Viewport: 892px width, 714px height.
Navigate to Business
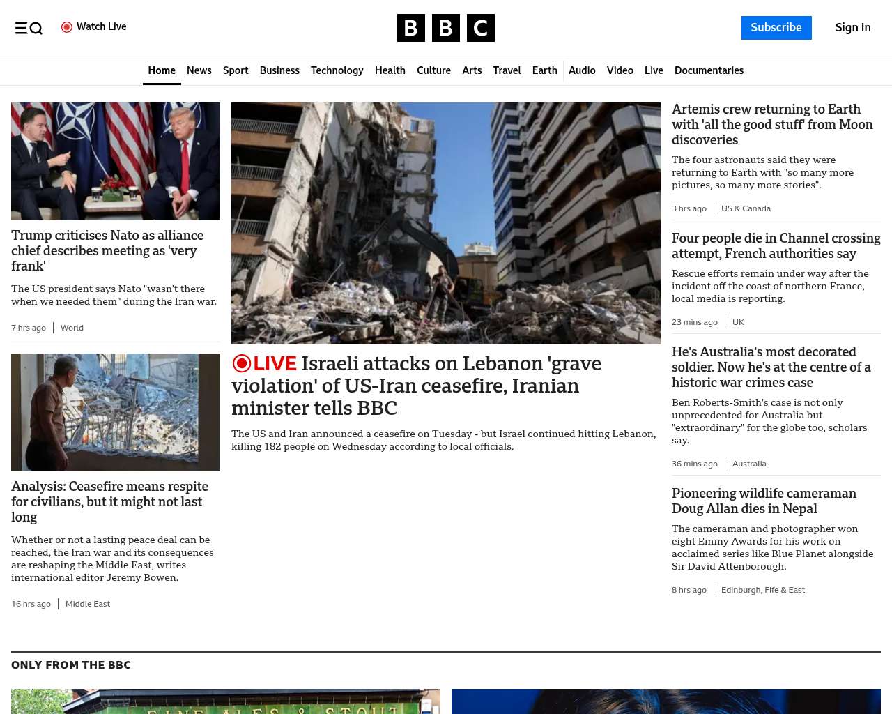pos(279,70)
